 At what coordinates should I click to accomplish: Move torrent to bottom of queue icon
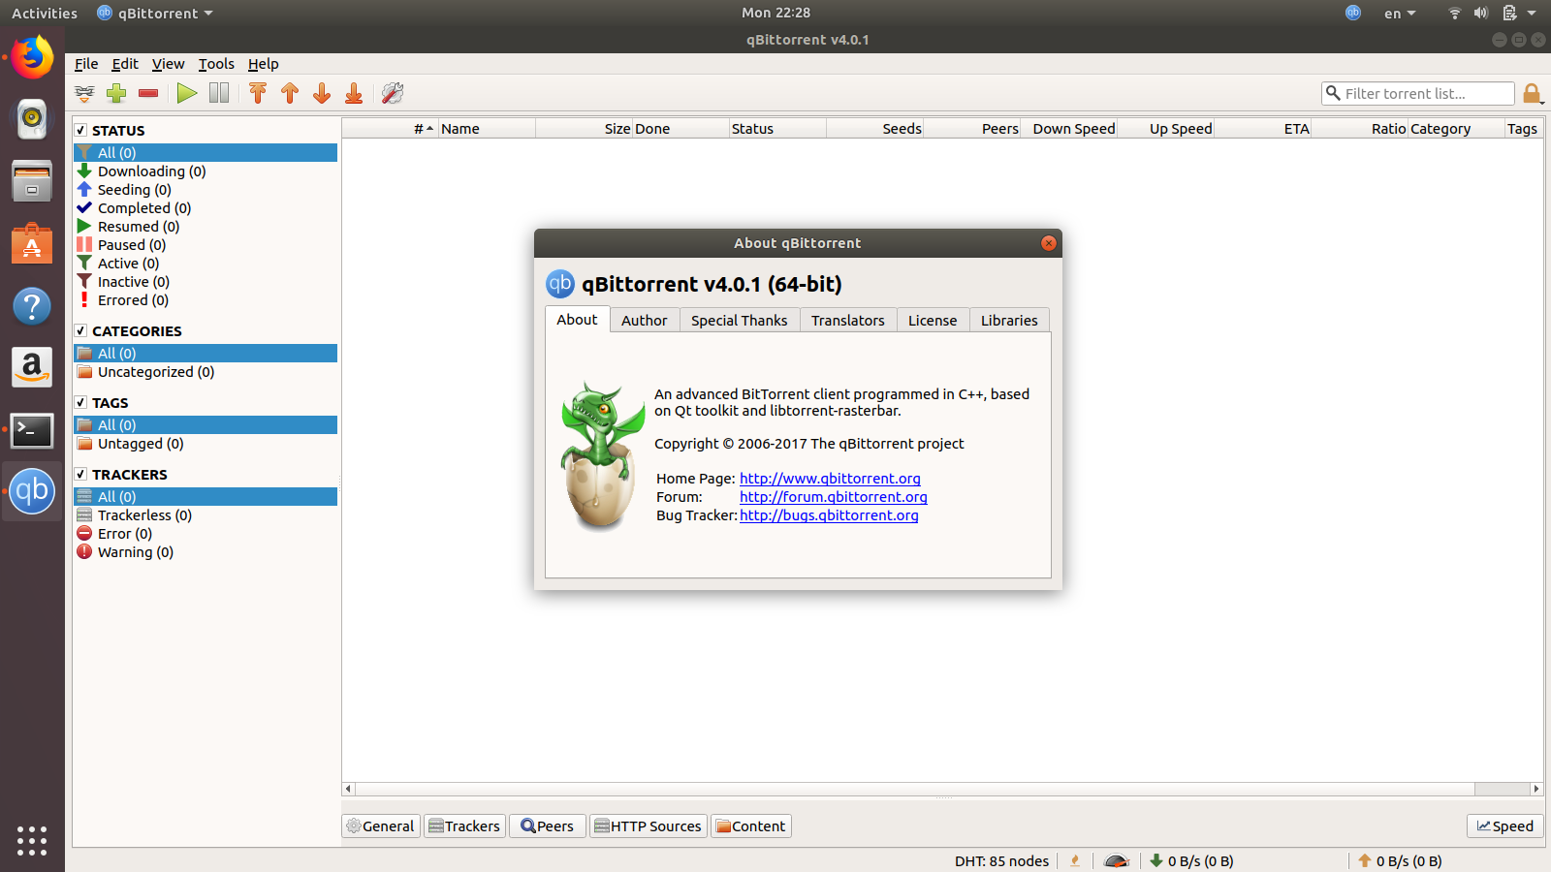click(x=354, y=93)
